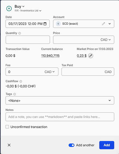Click the blue Add button

pos(107,145)
